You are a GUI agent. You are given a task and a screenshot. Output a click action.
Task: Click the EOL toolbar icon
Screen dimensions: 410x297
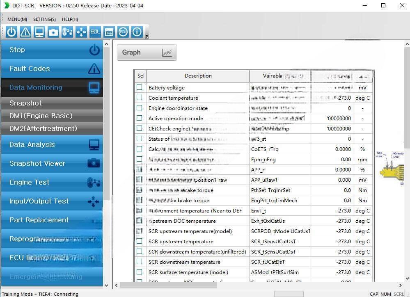coord(95,32)
